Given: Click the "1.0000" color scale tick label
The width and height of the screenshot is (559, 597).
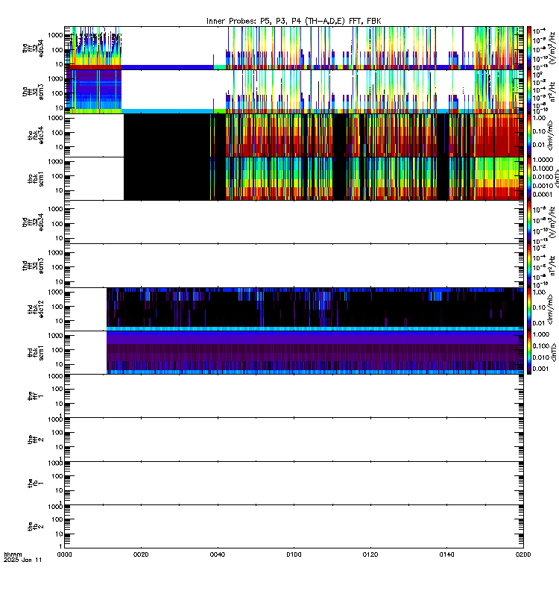Looking at the screenshot, I should [543, 160].
